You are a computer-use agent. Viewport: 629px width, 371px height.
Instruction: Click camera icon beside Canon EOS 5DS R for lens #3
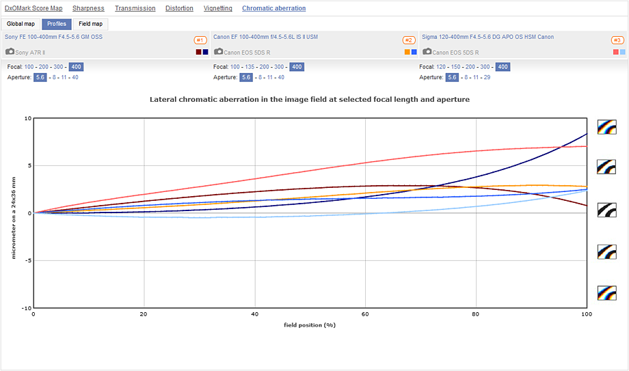(x=427, y=52)
